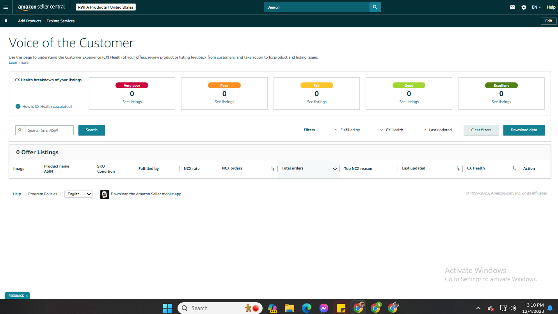Open the RWI A Products account switcher
This screenshot has width=558, height=314.
pyautogui.click(x=106, y=7)
